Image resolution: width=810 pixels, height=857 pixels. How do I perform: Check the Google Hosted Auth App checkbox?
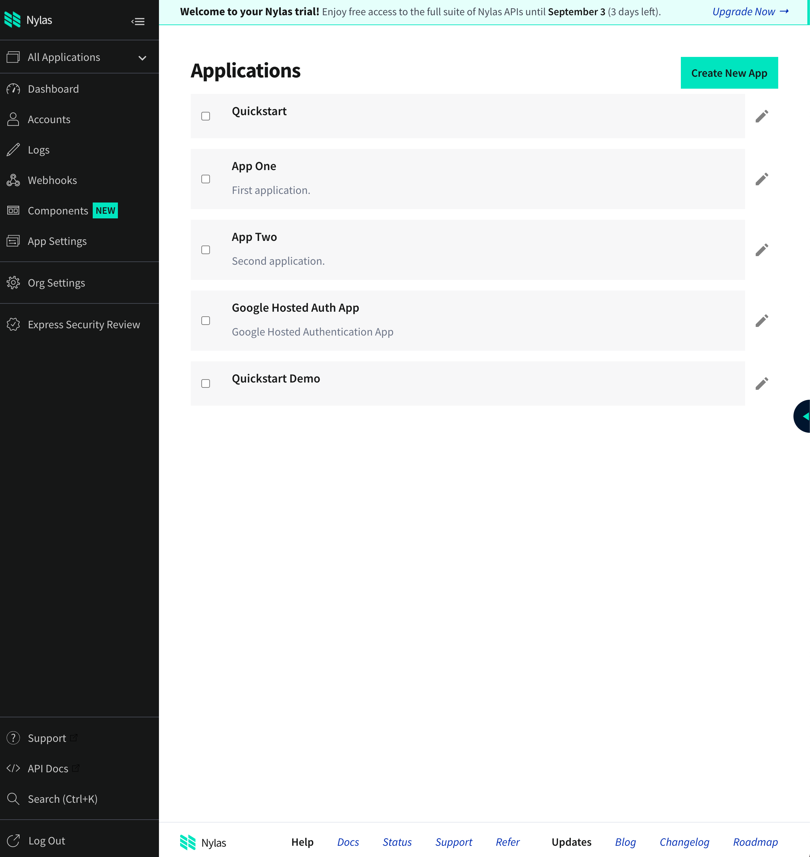[x=206, y=320]
